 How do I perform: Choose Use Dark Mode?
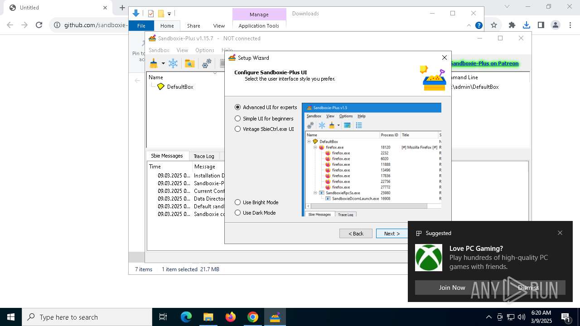click(255, 213)
